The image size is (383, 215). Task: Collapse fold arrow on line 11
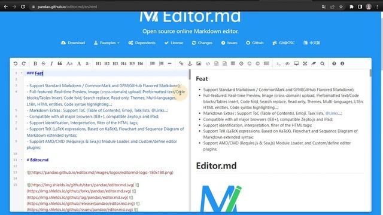pyautogui.click(x=22, y=160)
